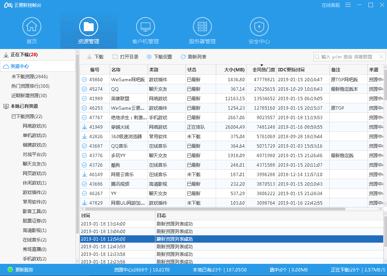Select 游戏插件(2) category
The width and height of the screenshot is (387, 276).
click(x=34, y=192)
